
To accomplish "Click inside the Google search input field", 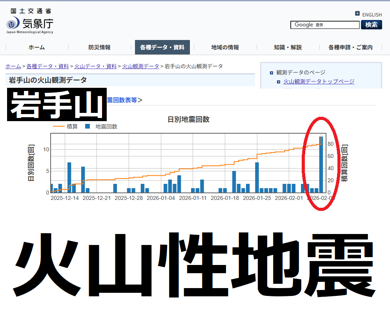I will tap(325, 25).
